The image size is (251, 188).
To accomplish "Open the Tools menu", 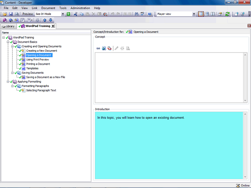I will pos(63,8).
